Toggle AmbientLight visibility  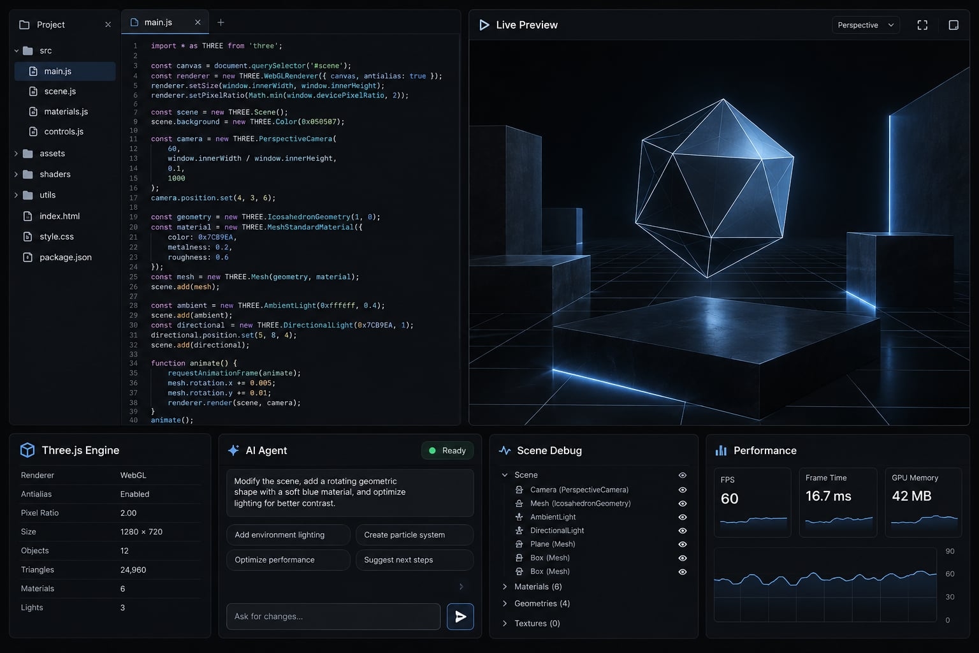683,517
